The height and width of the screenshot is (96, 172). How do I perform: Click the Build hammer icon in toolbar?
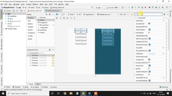[92, 7]
